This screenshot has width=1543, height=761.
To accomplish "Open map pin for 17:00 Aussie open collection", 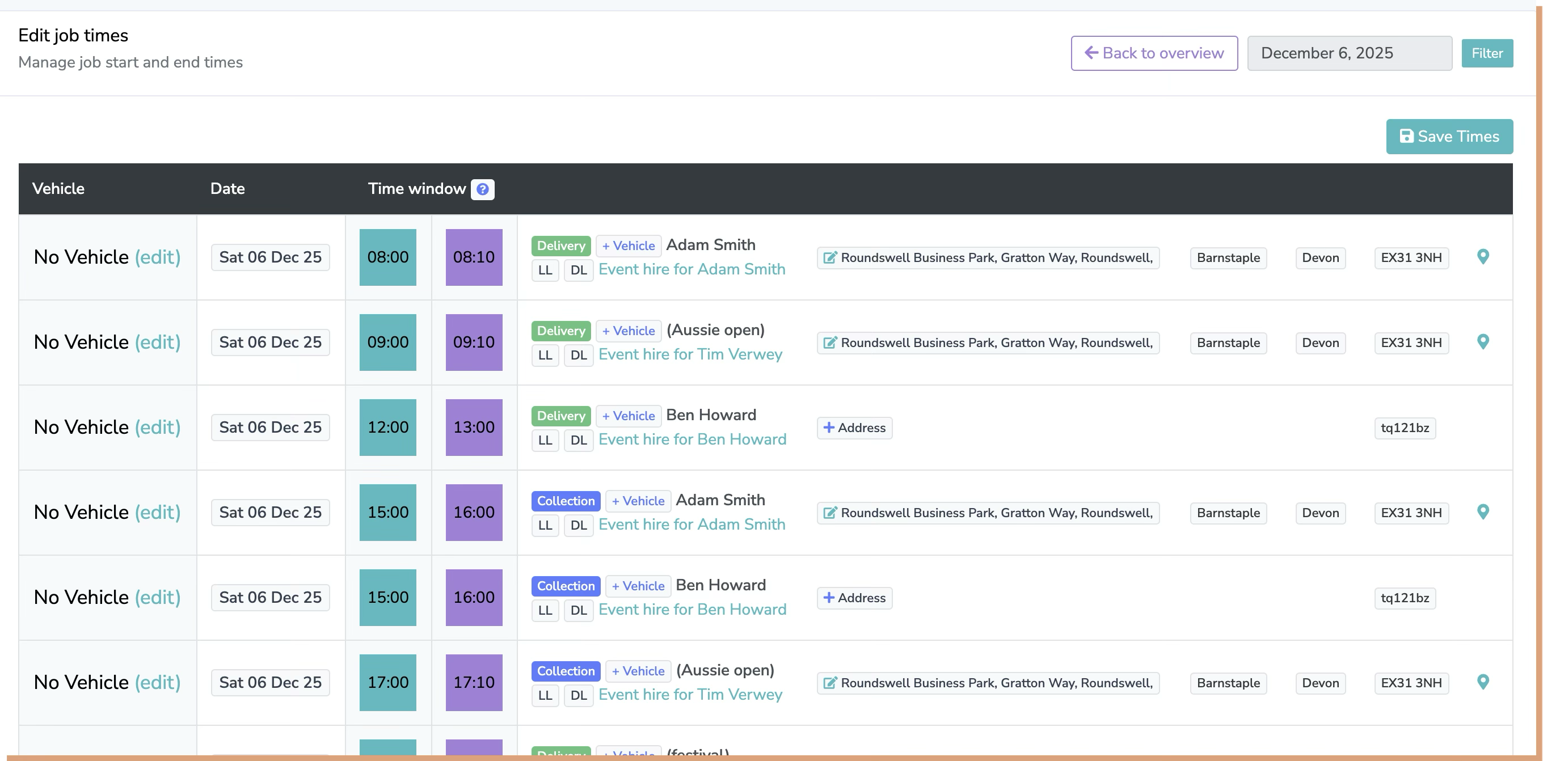I will [x=1482, y=682].
